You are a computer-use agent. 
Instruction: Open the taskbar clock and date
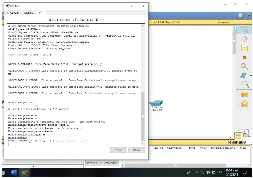[x=232, y=173]
